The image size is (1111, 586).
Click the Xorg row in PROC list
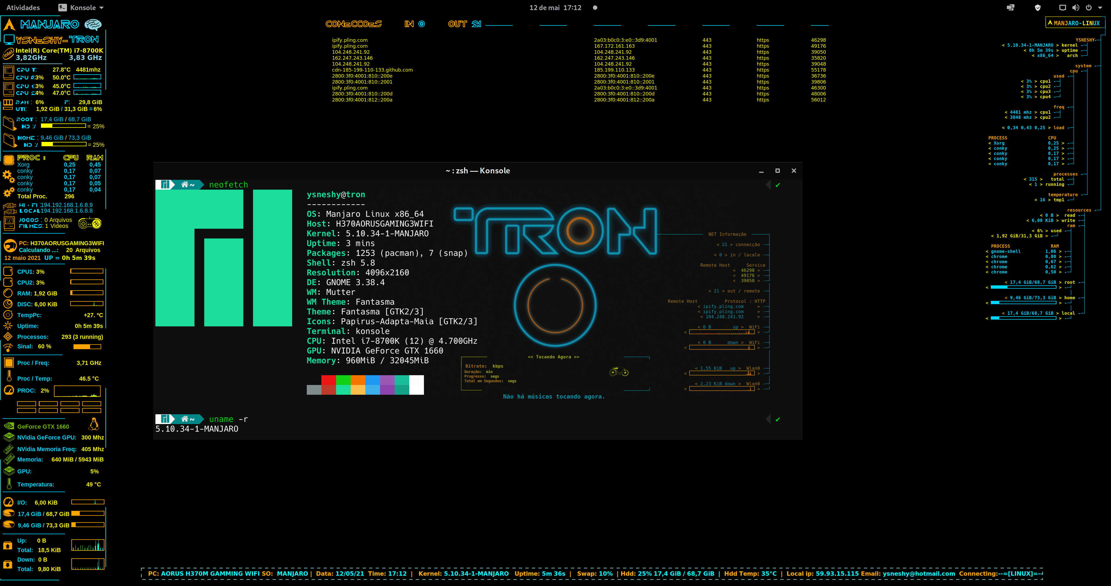tap(59, 164)
